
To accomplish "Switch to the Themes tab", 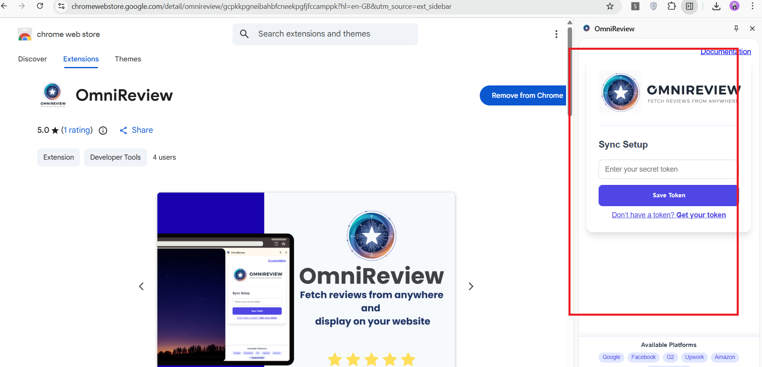I will (x=128, y=59).
